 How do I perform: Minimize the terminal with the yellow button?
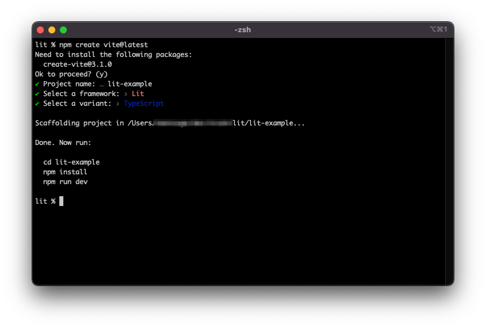pyautogui.click(x=52, y=30)
